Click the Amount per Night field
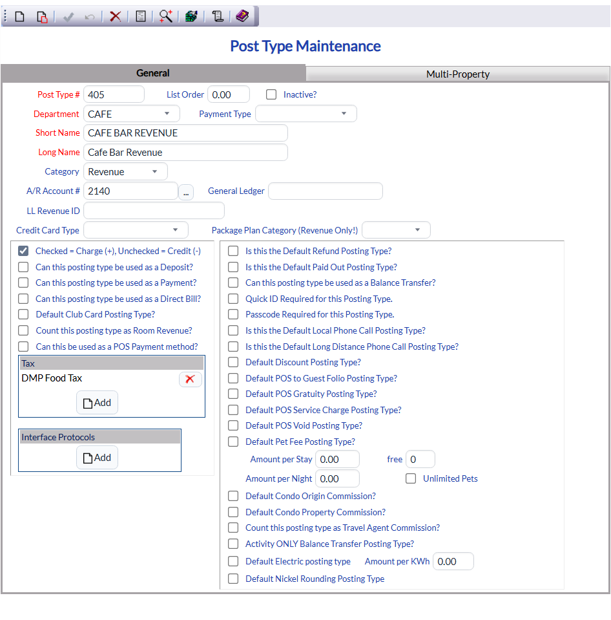Image resolution: width=611 pixels, height=620 pixels. (x=337, y=479)
